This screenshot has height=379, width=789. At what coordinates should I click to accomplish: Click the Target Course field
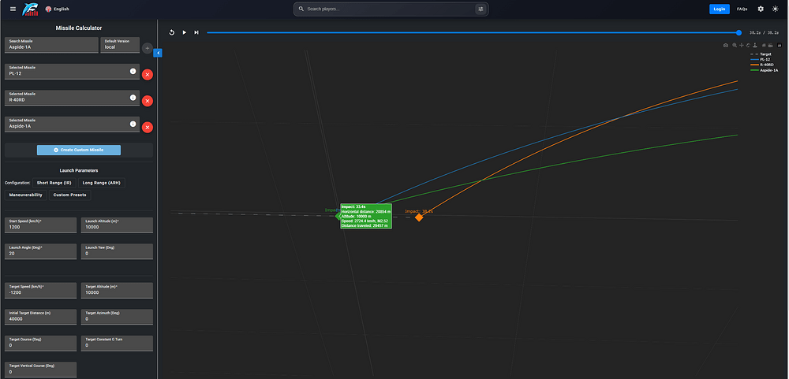pyautogui.click(x=41, y=344)
